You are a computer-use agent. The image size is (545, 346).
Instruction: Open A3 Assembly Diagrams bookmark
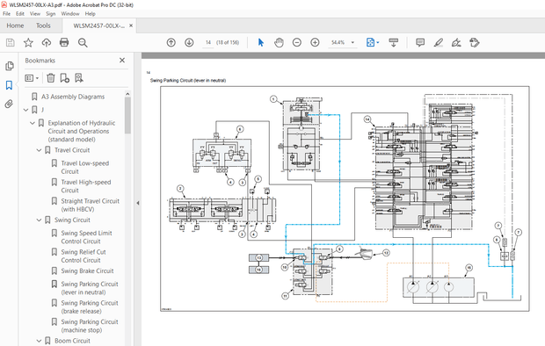pyautogui.click(x=73, y=97)
